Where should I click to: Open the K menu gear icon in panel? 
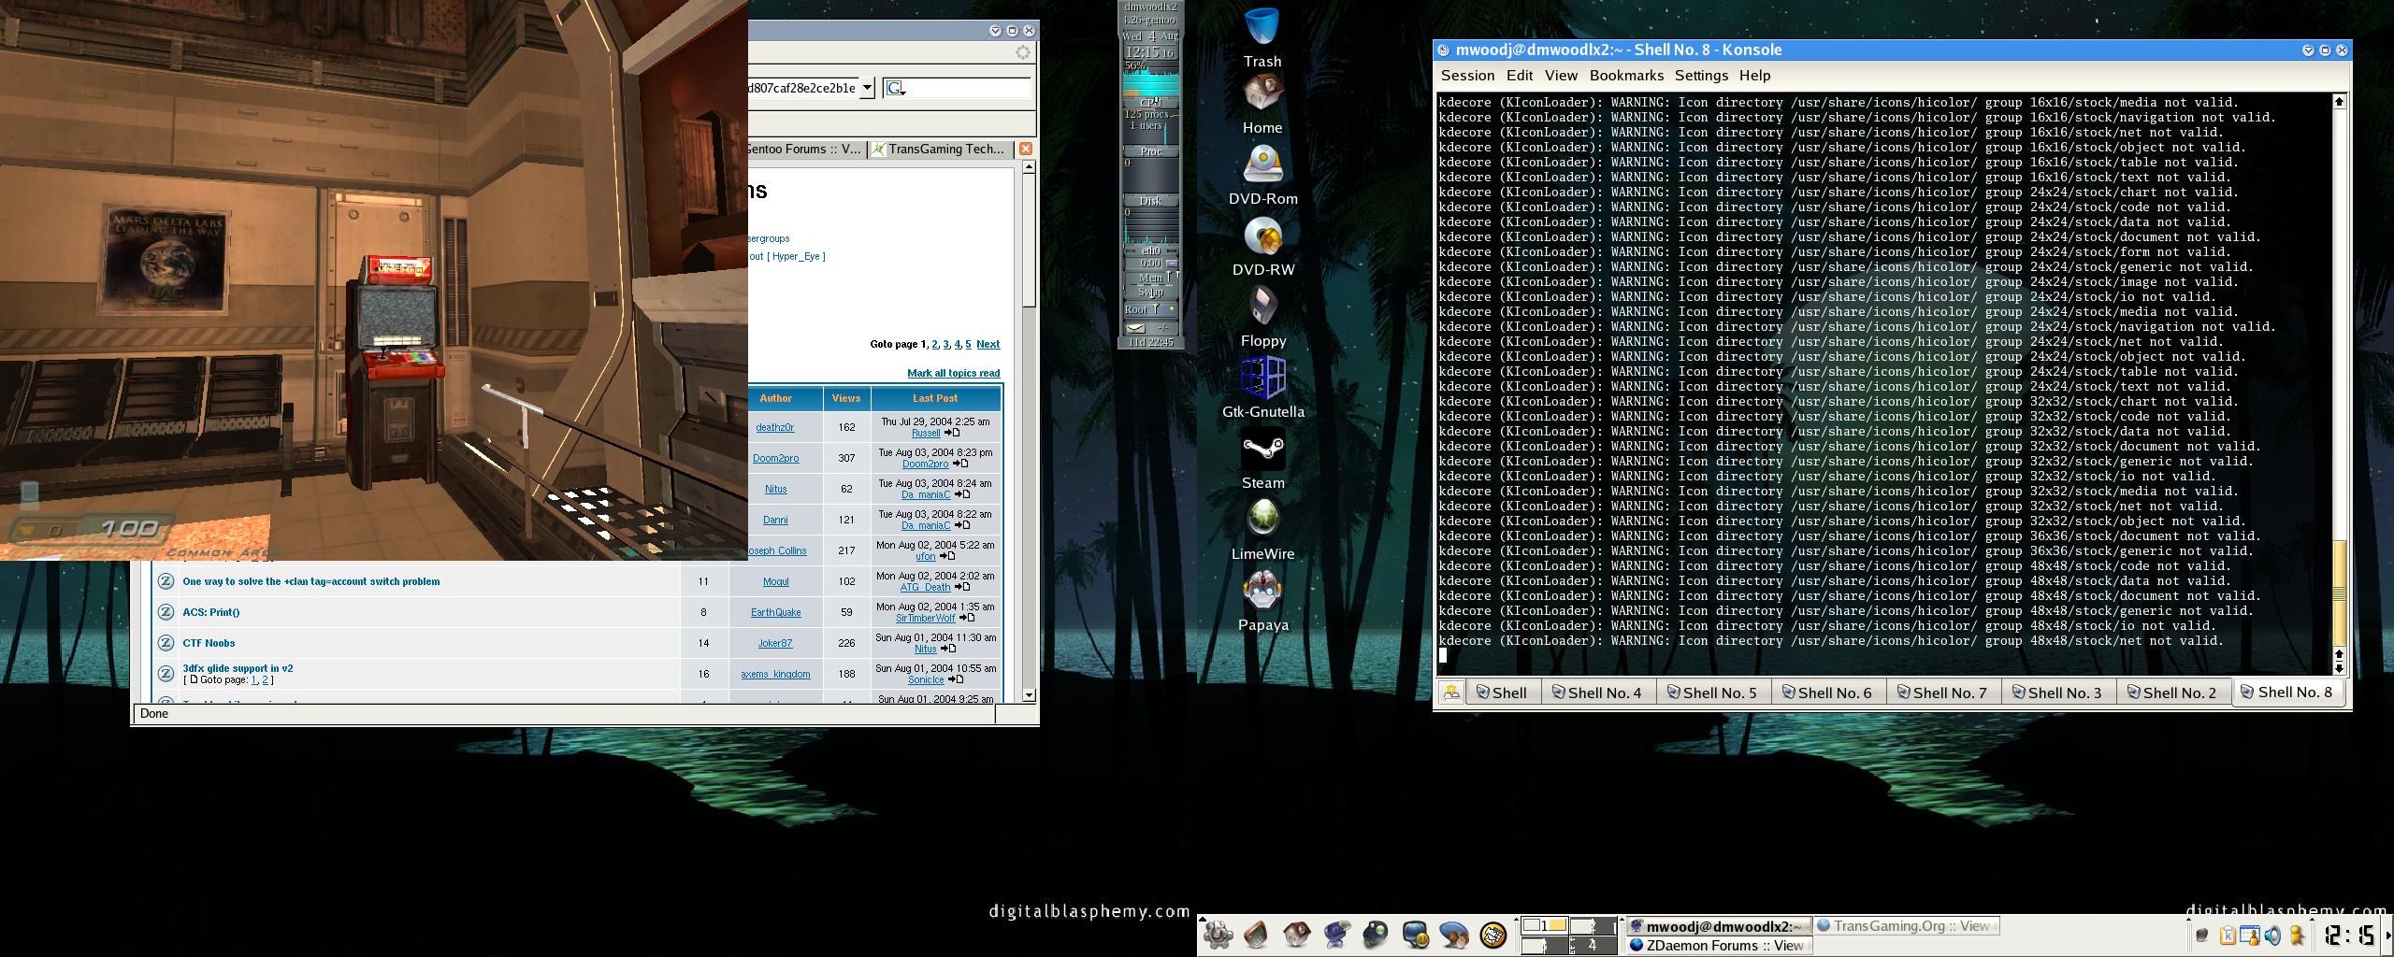click(x=1218, y=935)
